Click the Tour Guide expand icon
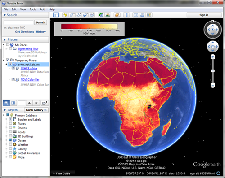The height and width of the screenshot is (178, 225). (54, 174)
